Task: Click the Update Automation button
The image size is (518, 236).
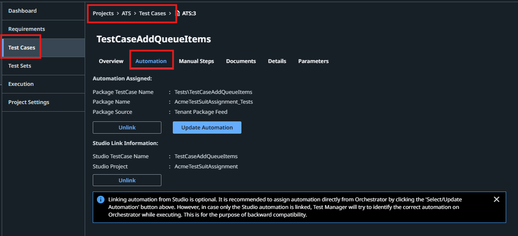Action: click(207, 127)
